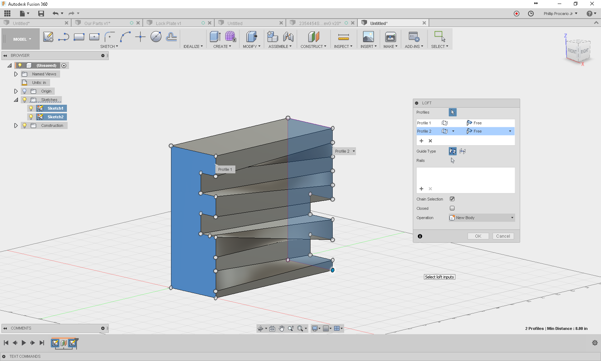Toggle visibility of Sketch1
The height and width of the screenshot is (361, 601).
(31, 108)
